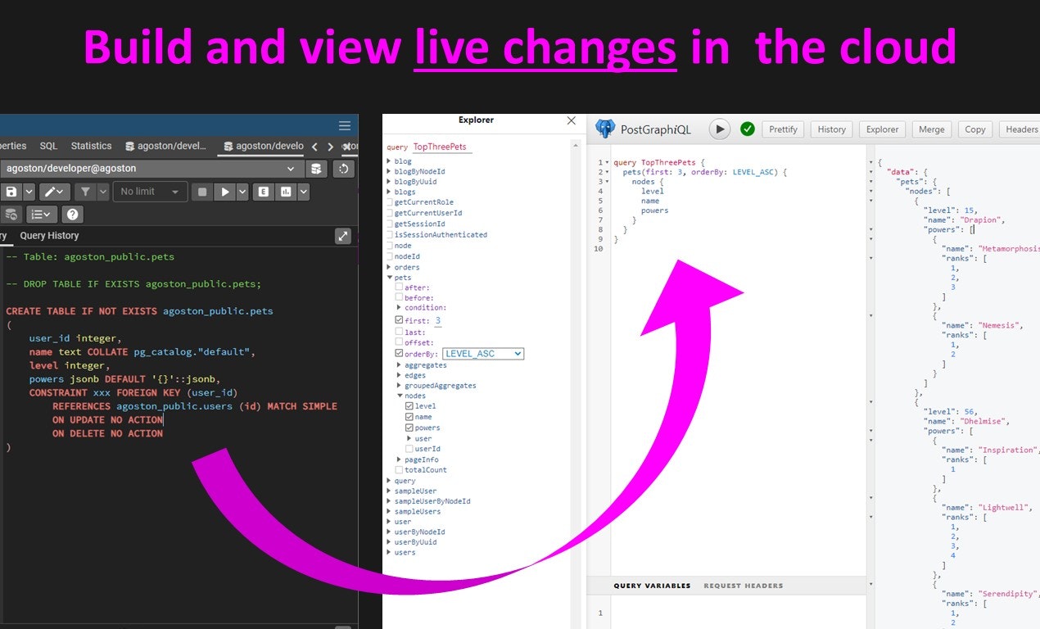Image resolution: width=1040 pixels, height=629 pixels.
Task: Expand the pageInfo field in Explorer
Action: (x=399, y=459)
